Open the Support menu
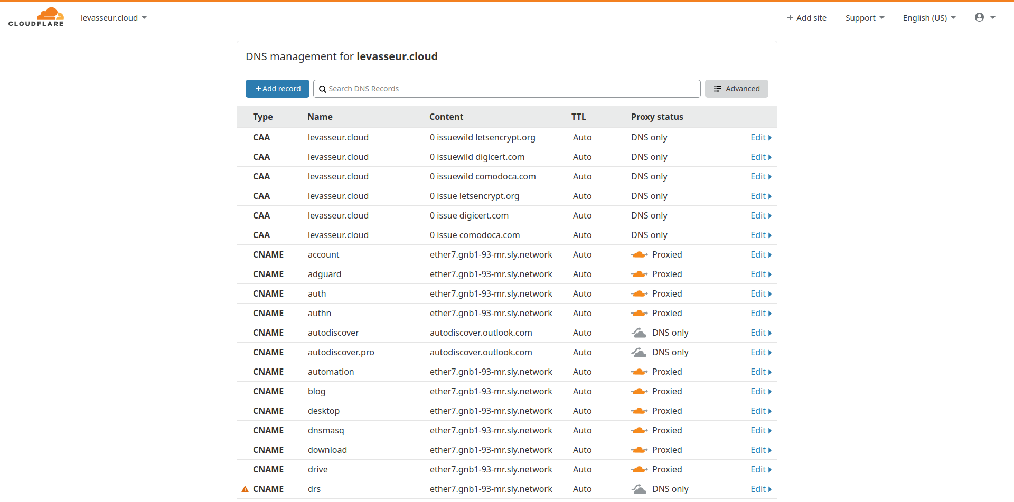Screen dimensions: 1014x502 (x=864, y=17)
